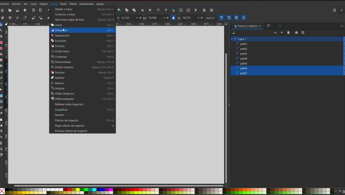Select the Star/Polygon tool
The height and width of the screenshot is (195, 345).
pyautogui.click(x=1, y=54)
